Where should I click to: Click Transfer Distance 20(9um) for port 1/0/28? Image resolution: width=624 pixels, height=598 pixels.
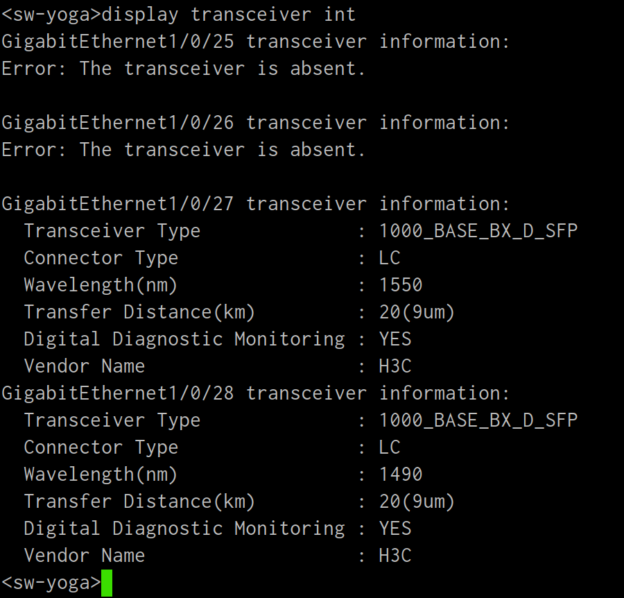pyautogui.click(x=417, y=502)
